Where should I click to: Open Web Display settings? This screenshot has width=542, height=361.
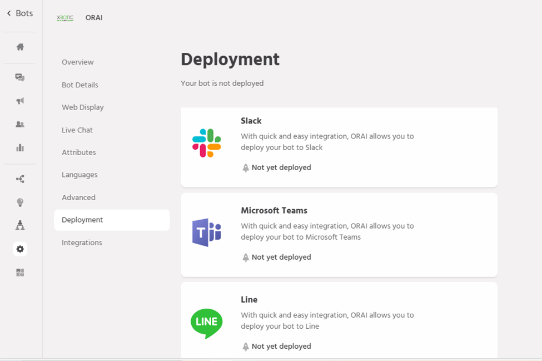pos(83,107)
